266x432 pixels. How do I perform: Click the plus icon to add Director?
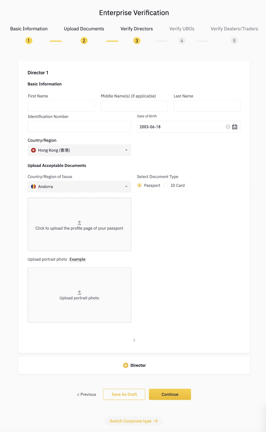click(126, 365)
